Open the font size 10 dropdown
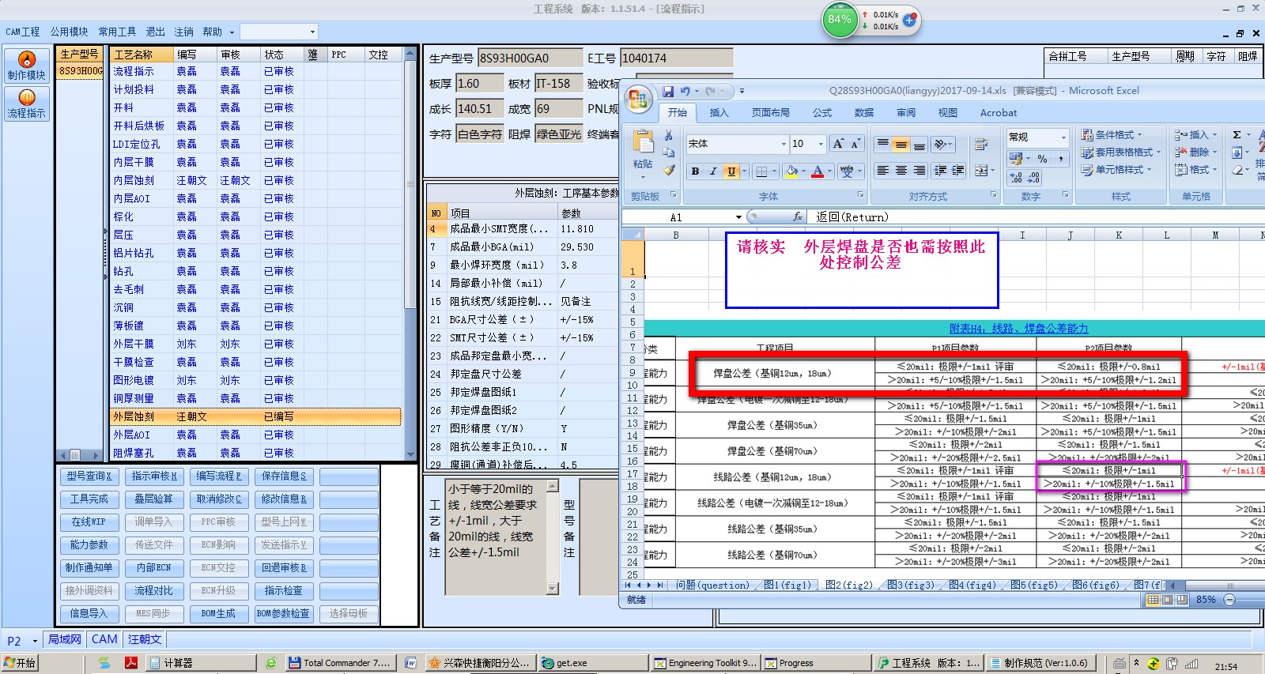The image size is (1265, 674). tap(821, 144)
